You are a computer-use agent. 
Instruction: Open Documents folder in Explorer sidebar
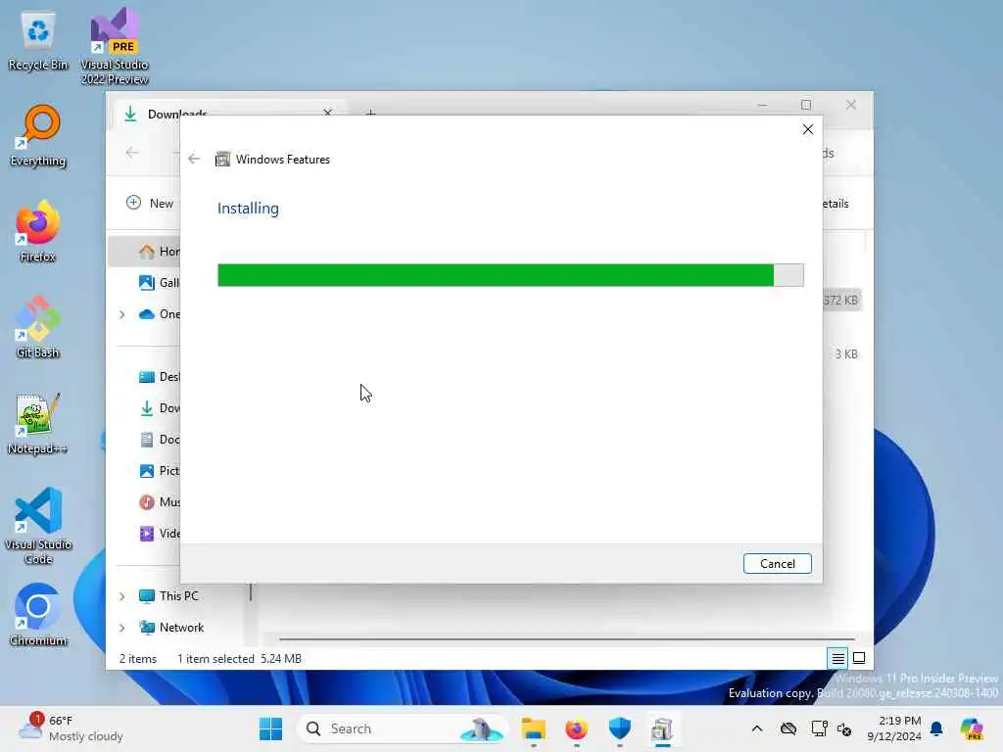tap(160, 440)
